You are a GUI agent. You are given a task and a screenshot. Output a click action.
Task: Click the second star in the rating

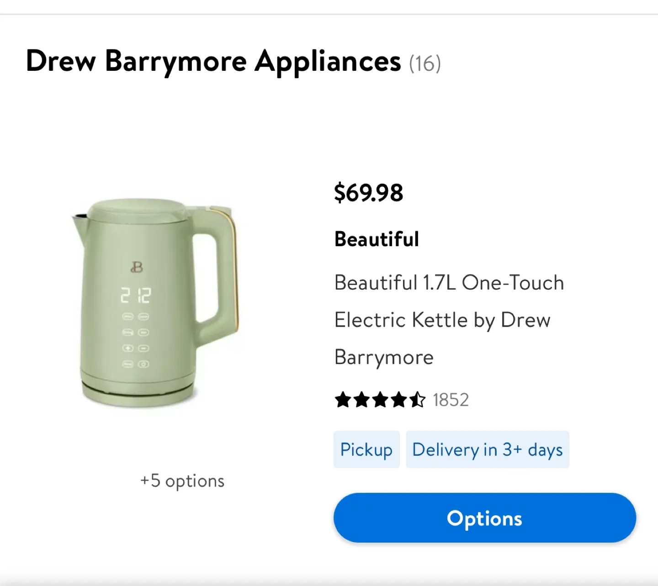(x=362, y=400)
